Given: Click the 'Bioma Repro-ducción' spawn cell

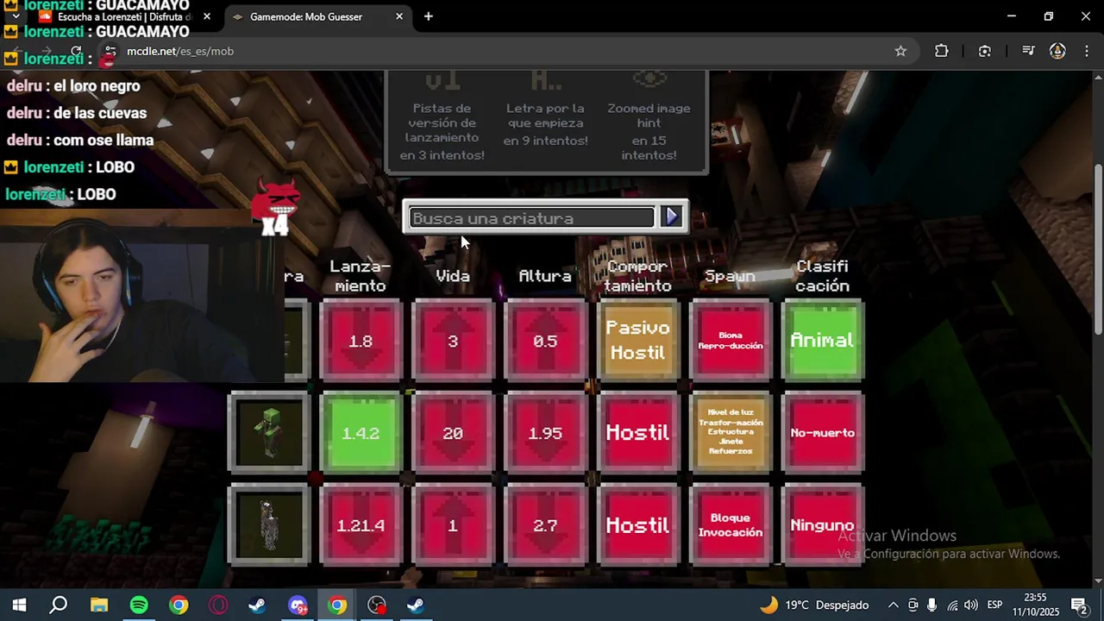Looking at the screenshot, I should click(x=730, y=341).
